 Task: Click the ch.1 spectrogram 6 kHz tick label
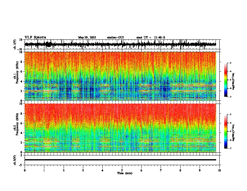(x=22, y=71)
